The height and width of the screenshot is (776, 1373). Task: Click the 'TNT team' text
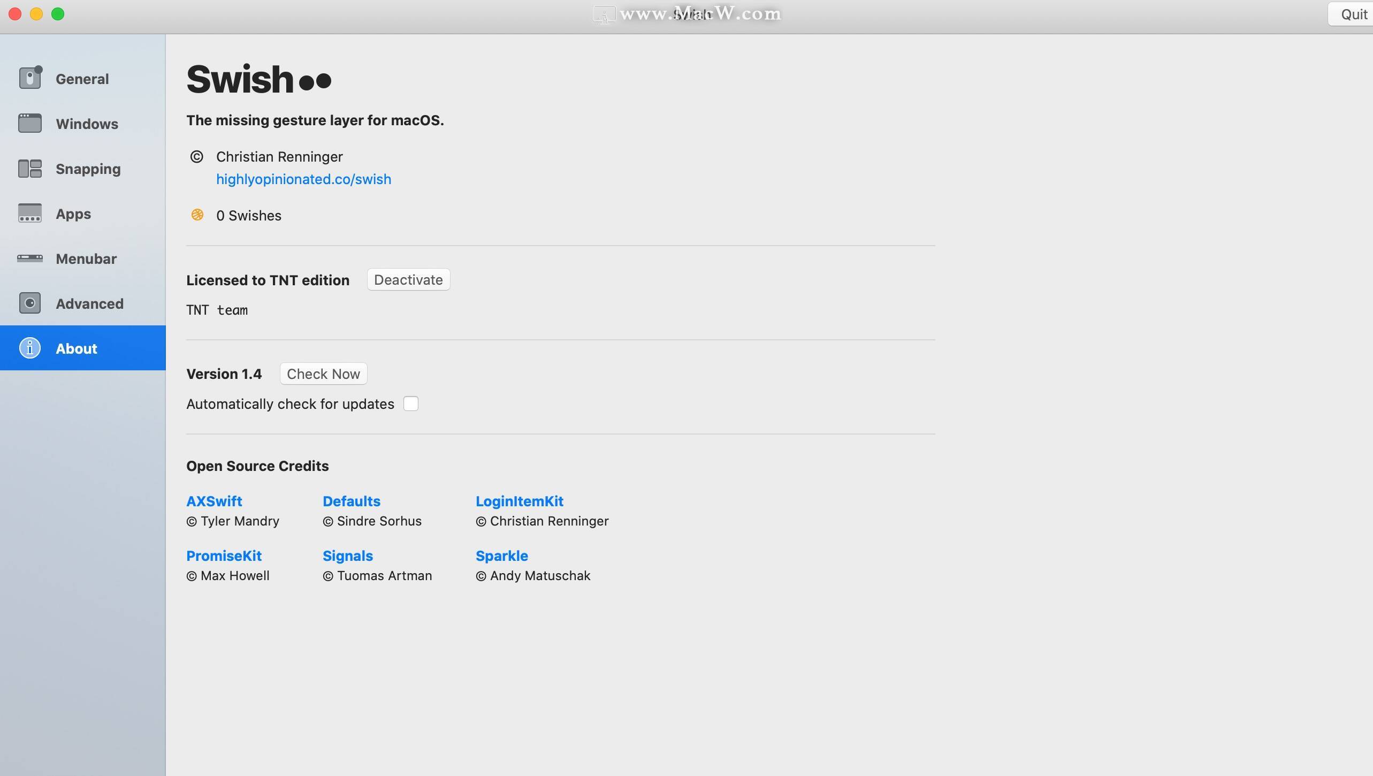coord(217,310)
